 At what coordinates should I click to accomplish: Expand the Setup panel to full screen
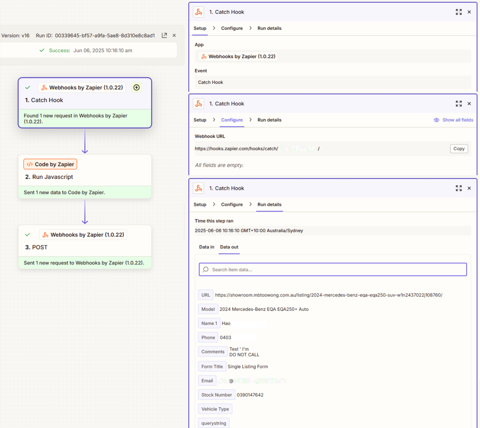click(x=458, y=12)
